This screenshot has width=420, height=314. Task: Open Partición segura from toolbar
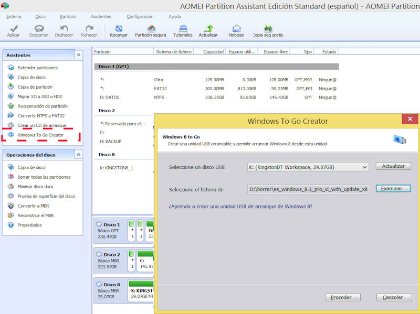point(151,31)
